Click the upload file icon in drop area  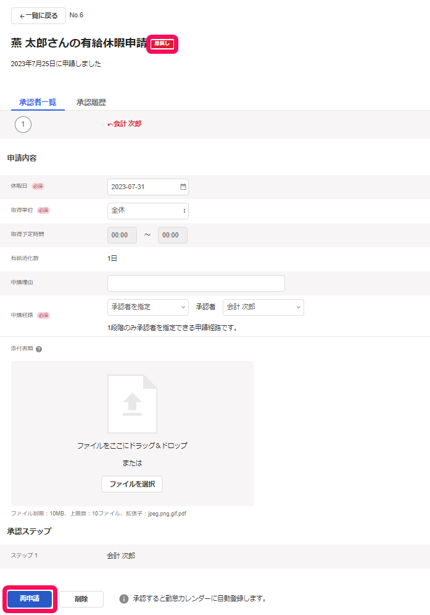click(133, 404)
